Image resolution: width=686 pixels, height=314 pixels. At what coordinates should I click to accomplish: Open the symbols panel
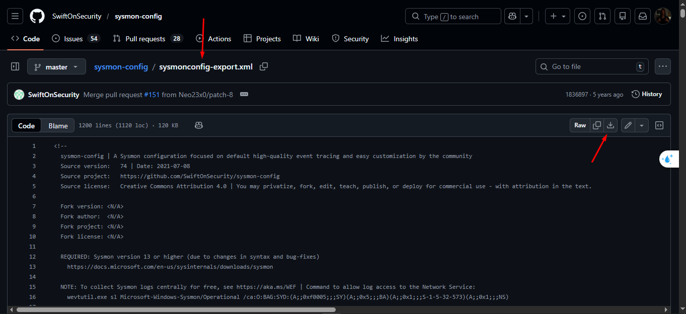click(659, 125)
